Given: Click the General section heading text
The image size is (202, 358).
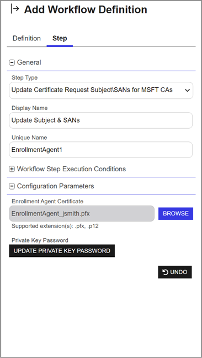Looking at the screenshot, I should coord(29,62).
